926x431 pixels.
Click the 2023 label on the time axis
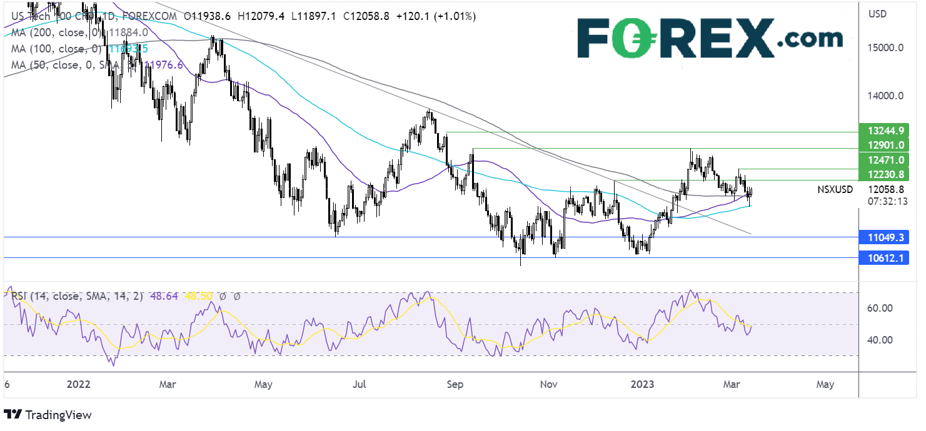(x=642, y=384)
